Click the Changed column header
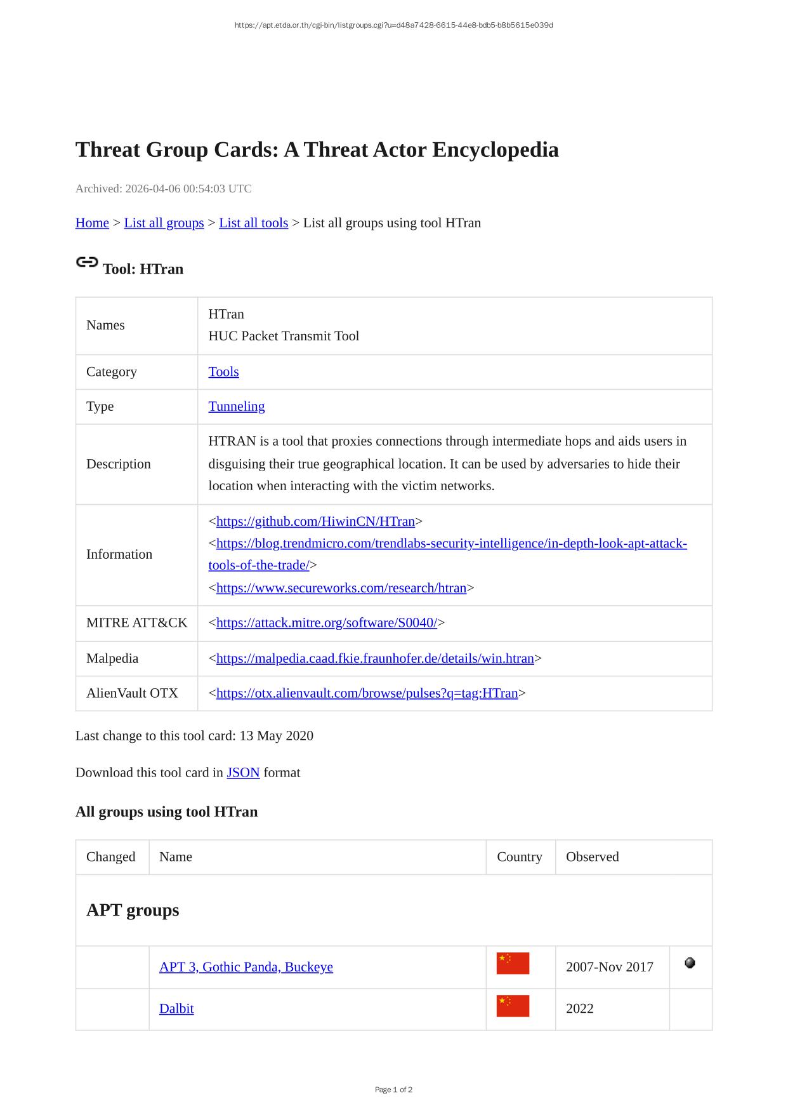 point(111,857)
